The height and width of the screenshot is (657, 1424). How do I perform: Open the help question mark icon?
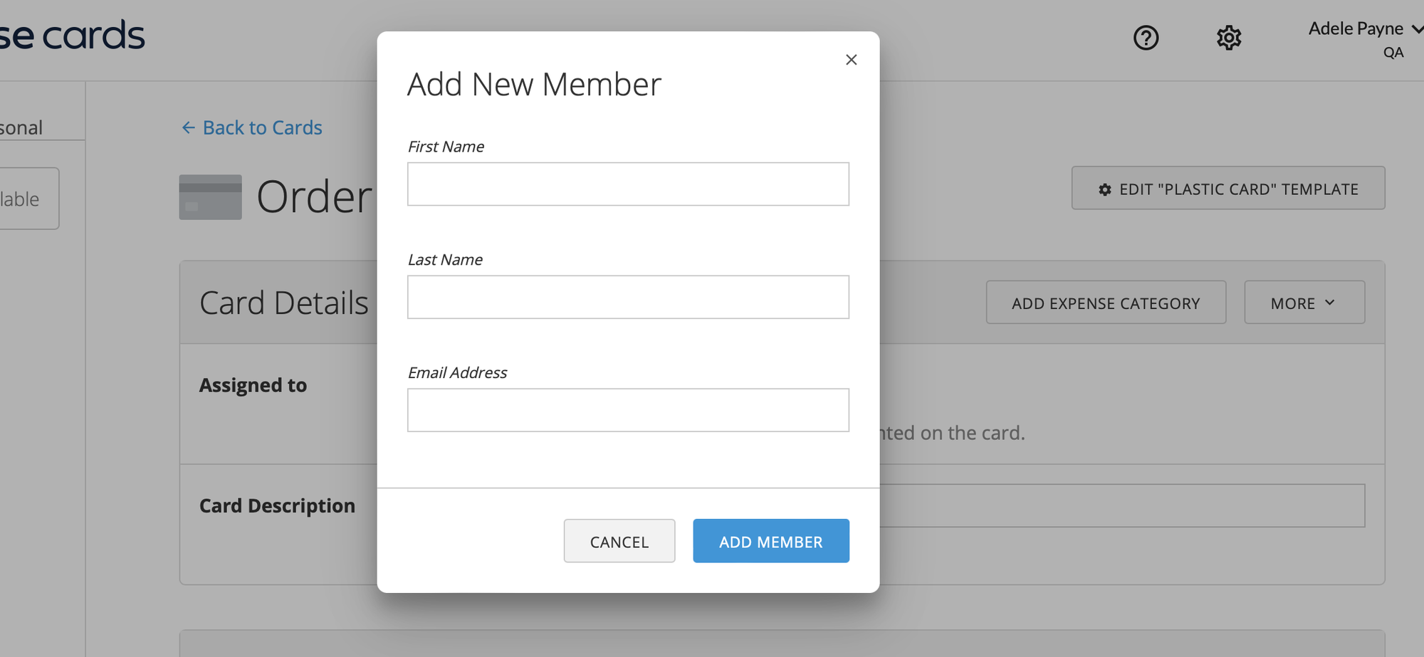[x=1146, y=38]
